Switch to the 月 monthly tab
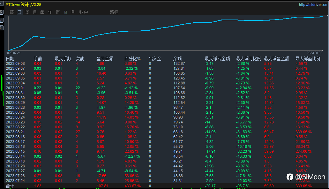 click(x=35, y=12)
